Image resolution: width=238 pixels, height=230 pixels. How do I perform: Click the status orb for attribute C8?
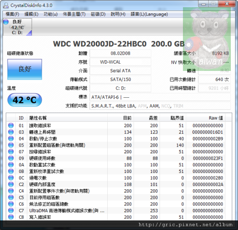point(11,217)
